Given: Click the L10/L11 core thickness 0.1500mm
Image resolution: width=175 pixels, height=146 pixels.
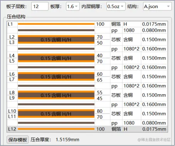Looking at the screenshot, I should click(x=154, y=114).
